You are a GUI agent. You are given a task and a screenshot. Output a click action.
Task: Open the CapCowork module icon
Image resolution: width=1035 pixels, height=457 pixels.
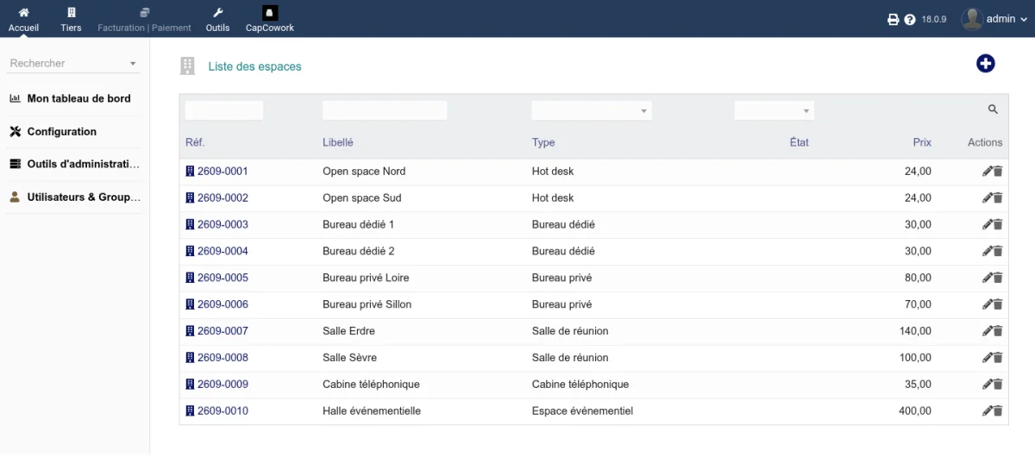coord(270,13)
